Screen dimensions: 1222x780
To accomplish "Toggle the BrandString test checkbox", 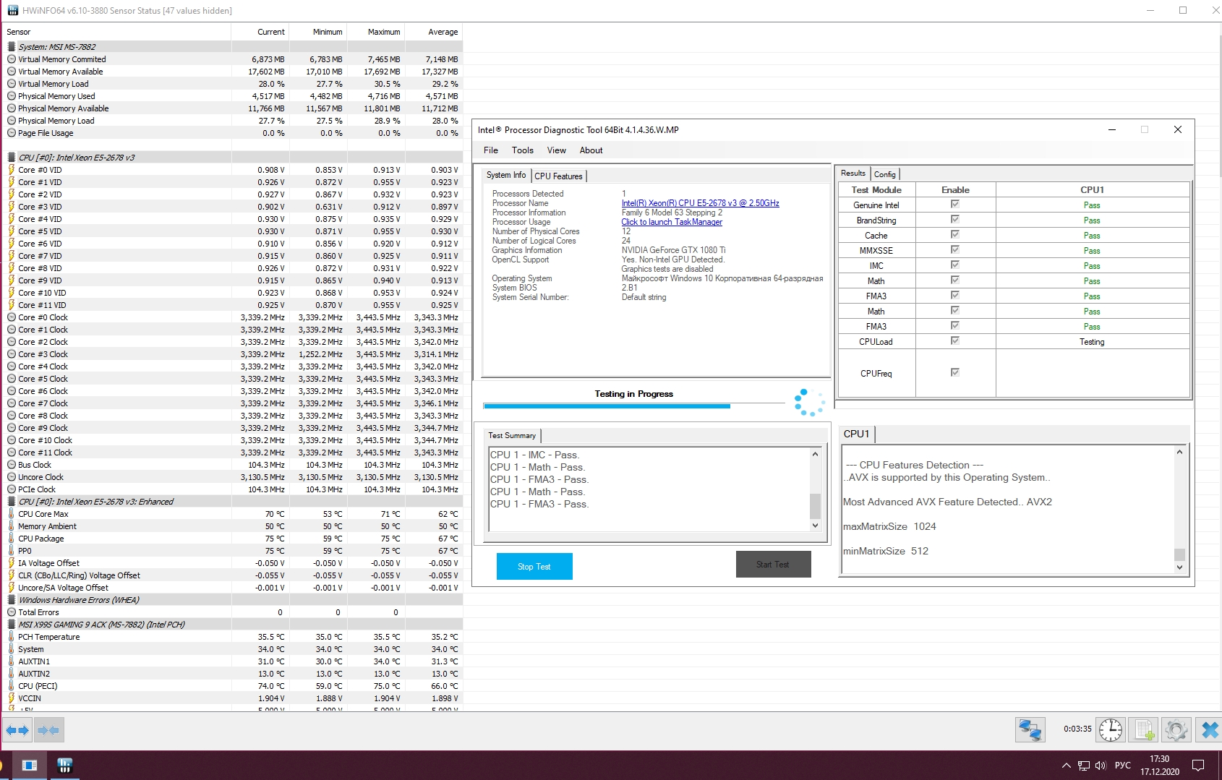I will pyautogui.click(x=955, y=220).
